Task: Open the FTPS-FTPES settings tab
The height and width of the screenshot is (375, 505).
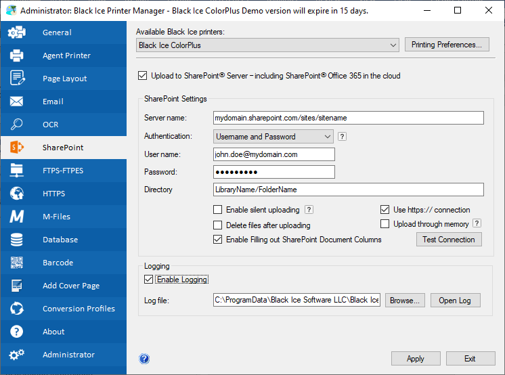Action: click(x=63, y=171)
